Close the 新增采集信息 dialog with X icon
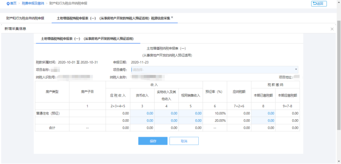This screenshot has height=164, width=341. click(332, 29)
